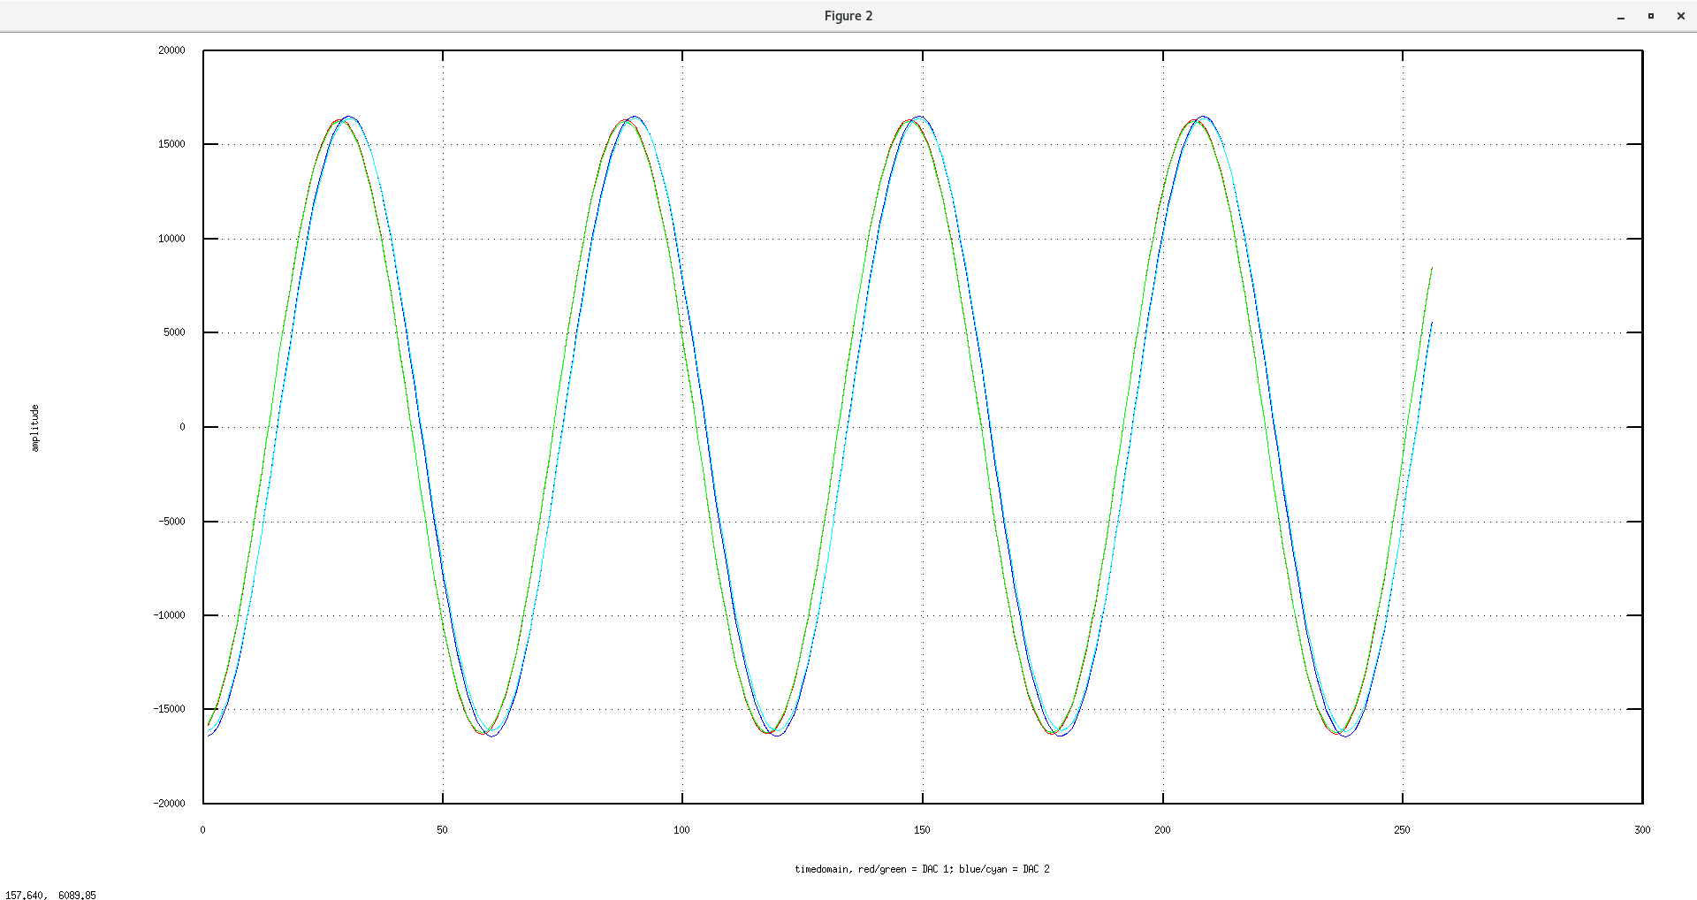Image resolution: width=1697 pixels, height=900 pixels.
Task: Click x-axis tick label 250
Action: coord(1402,830)
